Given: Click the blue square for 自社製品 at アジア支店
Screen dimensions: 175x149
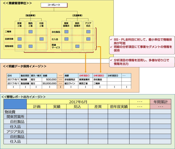Looking at the screenshot, I should coord(88,32).
